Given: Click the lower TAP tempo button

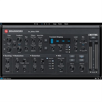Looking at the screenshot, I should pyautogui.click(x=46, y=48).
